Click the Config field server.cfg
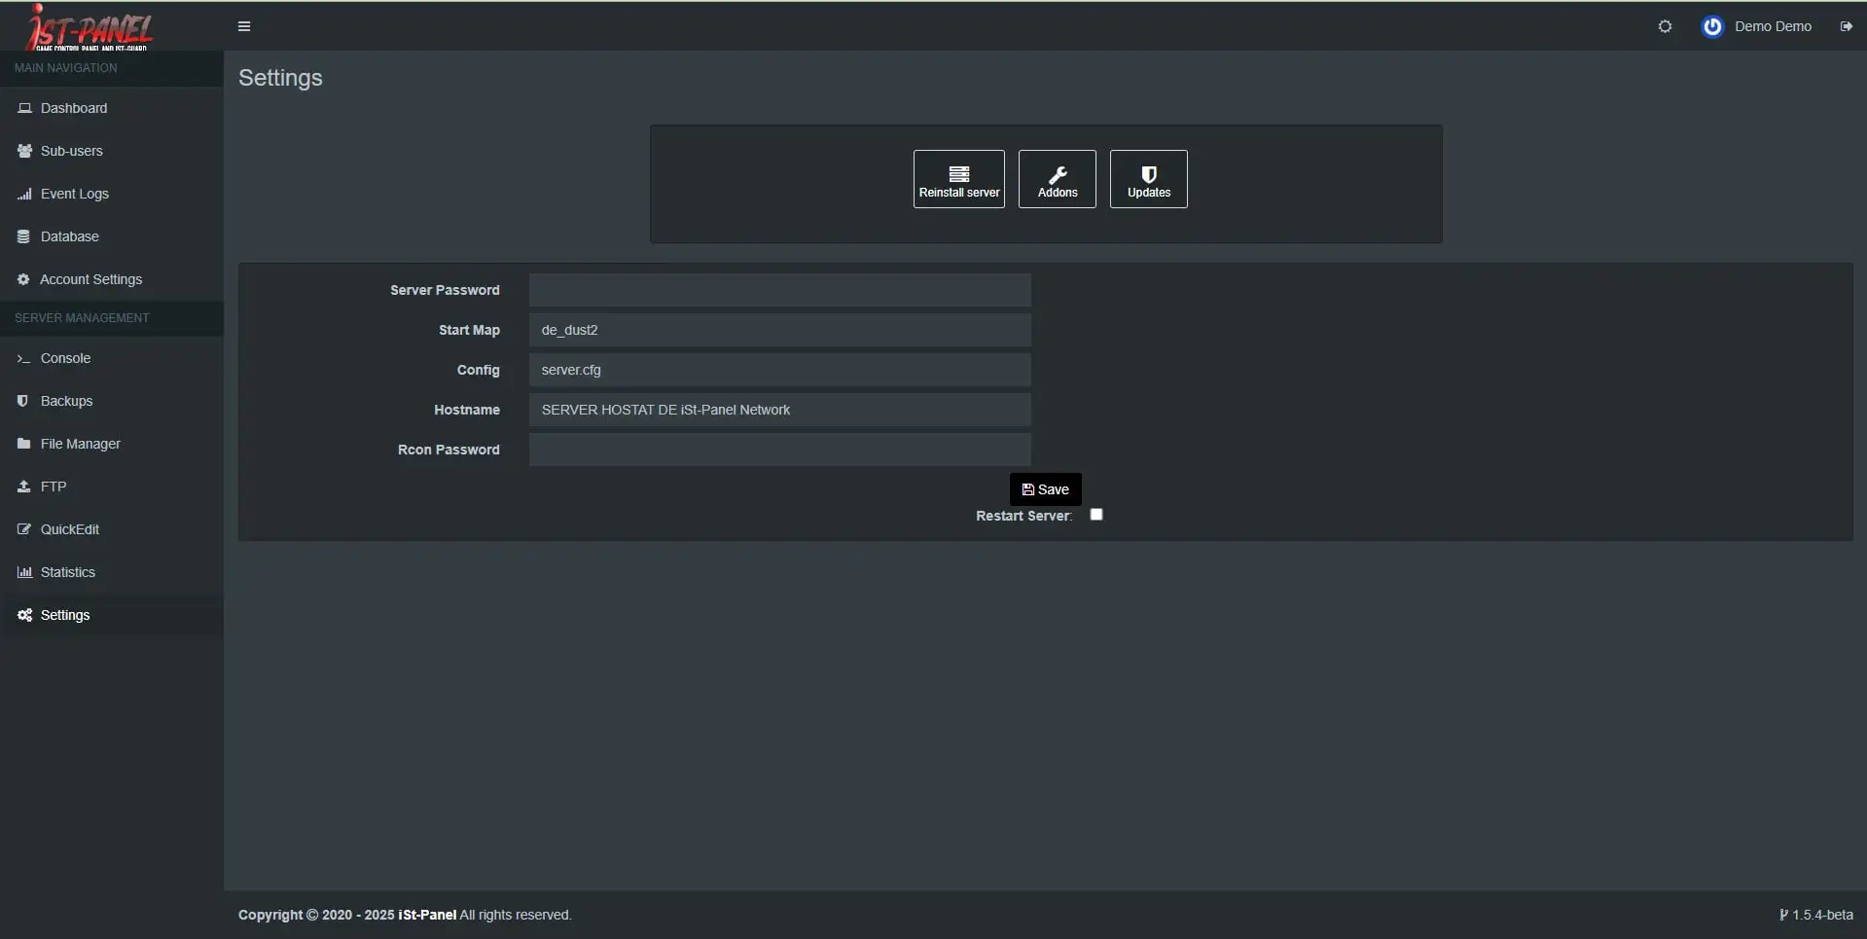 (779, 370)
